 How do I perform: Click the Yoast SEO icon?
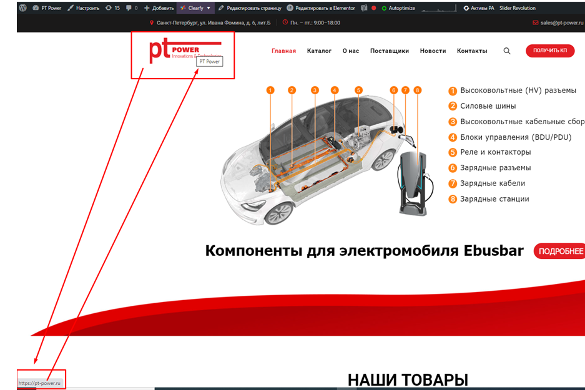364,8
